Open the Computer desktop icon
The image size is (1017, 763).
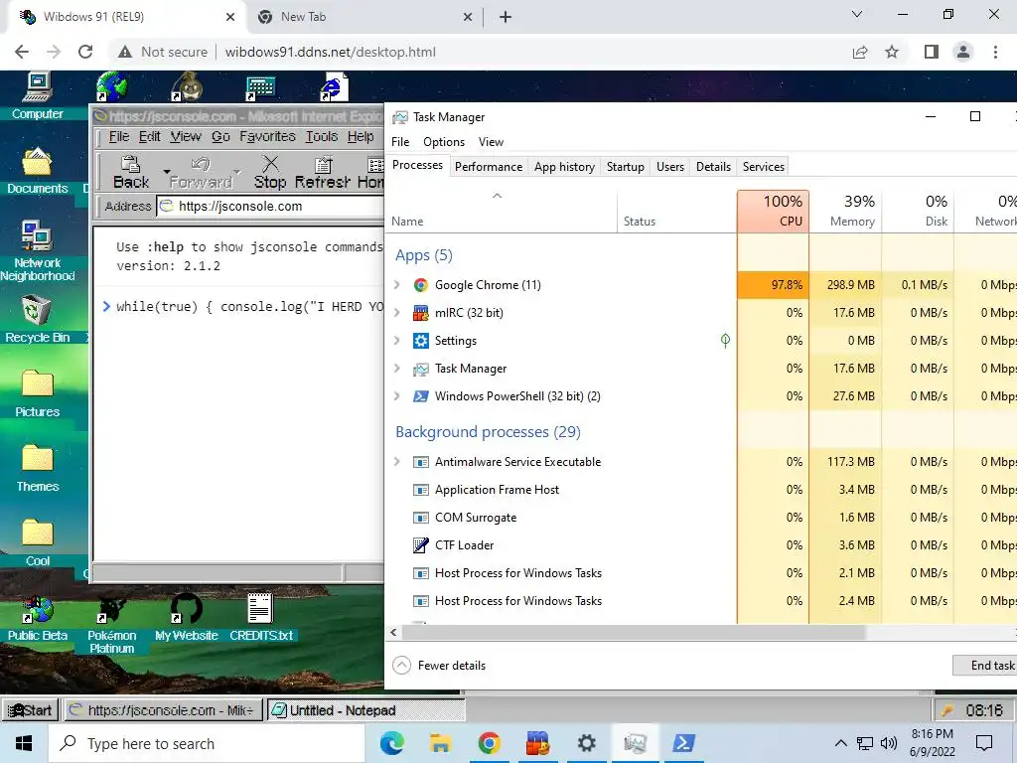(x=37, y=96)
